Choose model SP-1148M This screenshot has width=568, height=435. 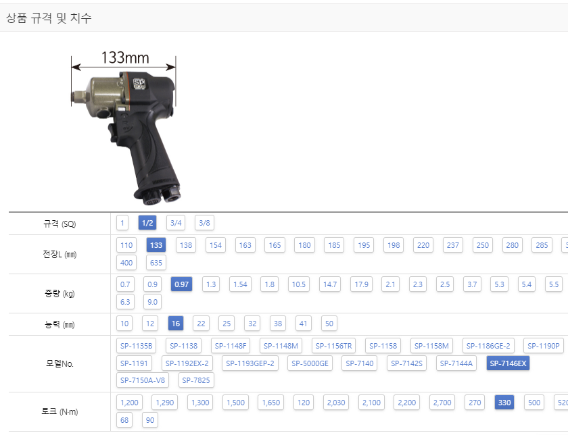[281, 346]
